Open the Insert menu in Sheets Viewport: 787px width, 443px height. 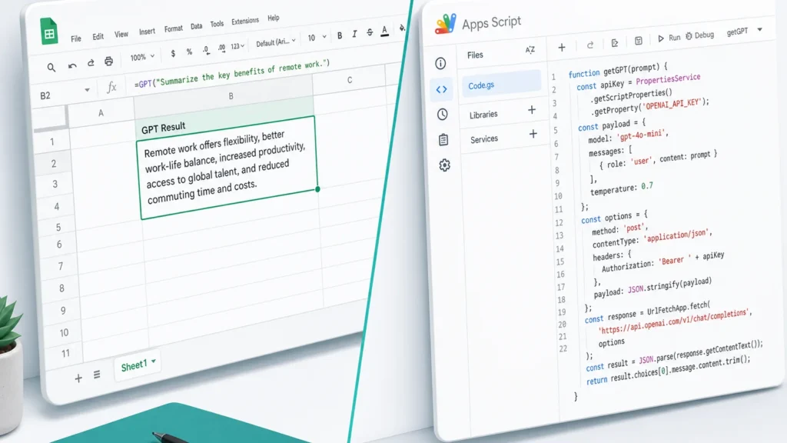147,32
